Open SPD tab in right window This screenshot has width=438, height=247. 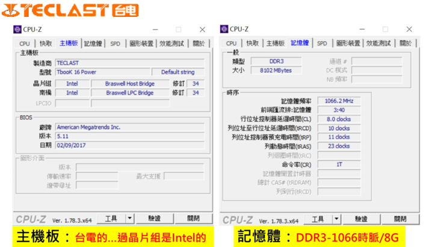tap(322, 43)
